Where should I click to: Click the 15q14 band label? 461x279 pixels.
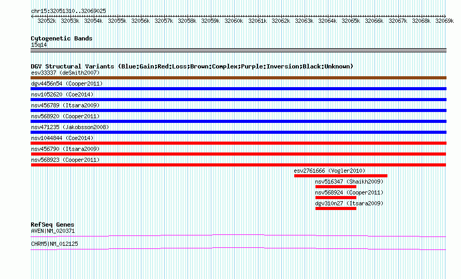[x=39, y=45]
